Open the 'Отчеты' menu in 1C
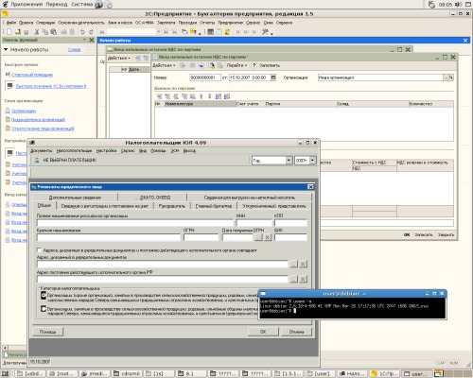Viewport: 473px width, 378px height. tap(207, 23)
